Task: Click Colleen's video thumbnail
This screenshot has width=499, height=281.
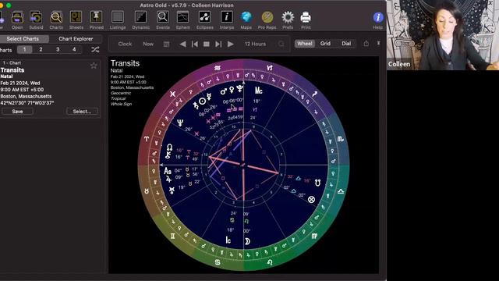Action: tap(443, 34)
